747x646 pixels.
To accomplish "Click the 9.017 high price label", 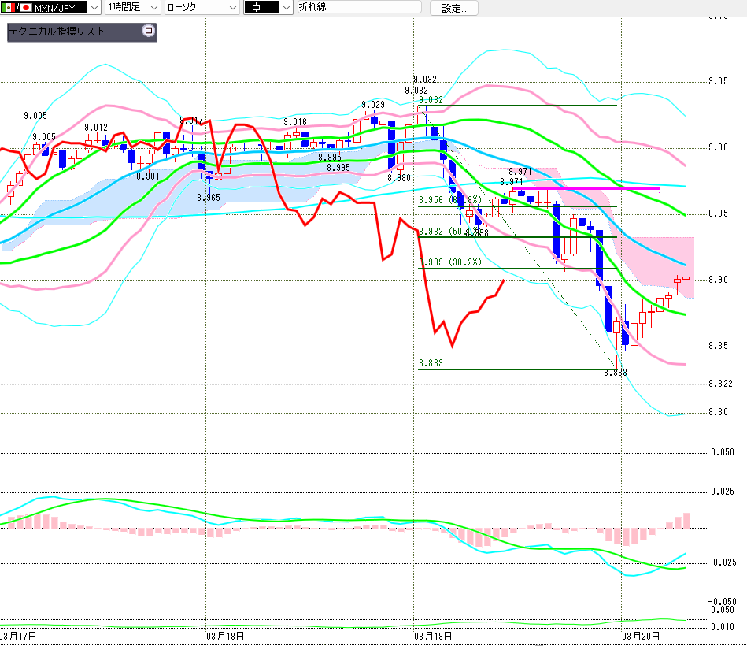I will click(191, 121).
